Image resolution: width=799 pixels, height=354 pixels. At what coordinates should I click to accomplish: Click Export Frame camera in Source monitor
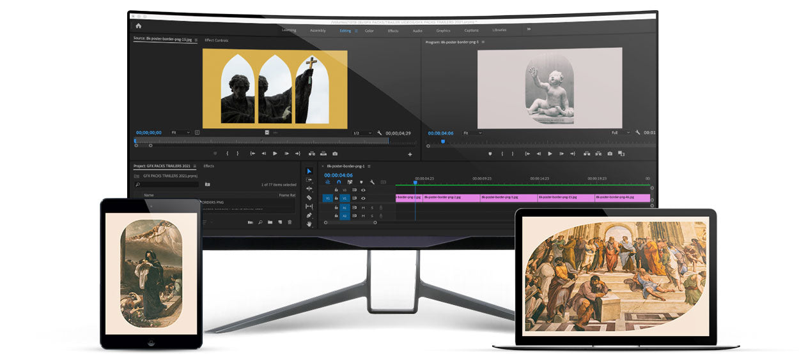pyautogui.click(x=335, y=154)
